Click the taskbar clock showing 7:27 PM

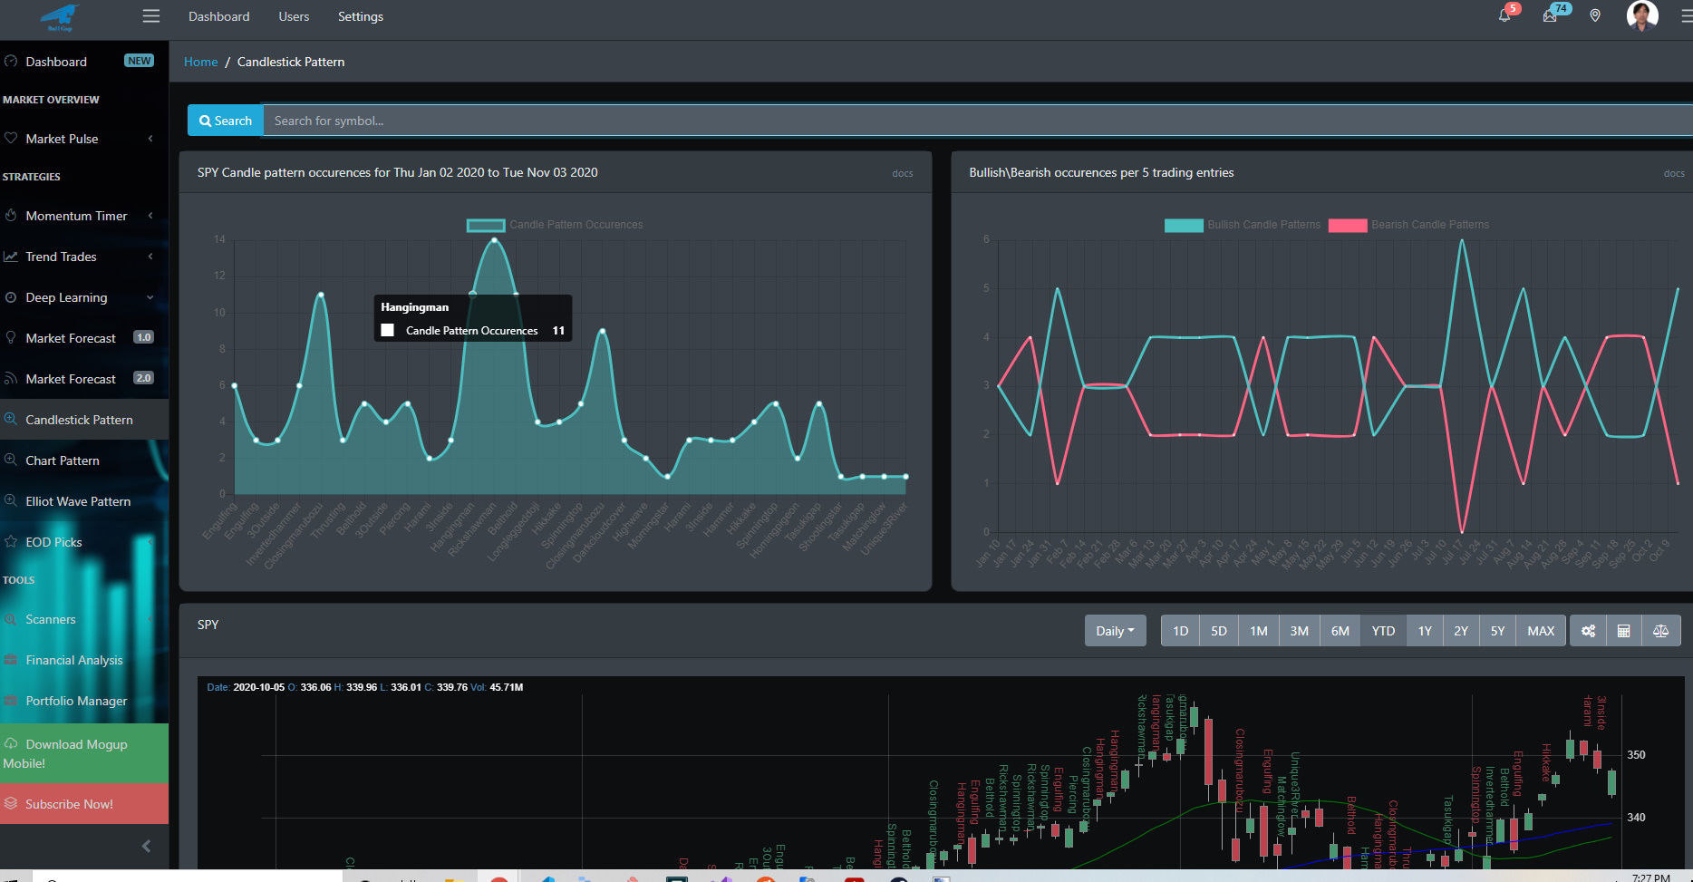point(1650,877)
